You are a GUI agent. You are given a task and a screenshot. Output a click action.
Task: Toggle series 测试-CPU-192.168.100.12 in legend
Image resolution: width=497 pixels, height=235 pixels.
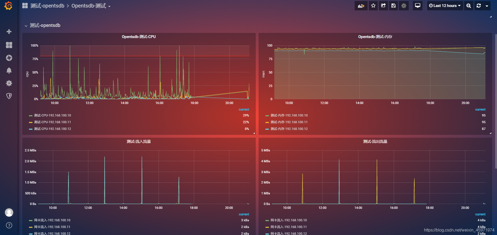click(53, 129)
